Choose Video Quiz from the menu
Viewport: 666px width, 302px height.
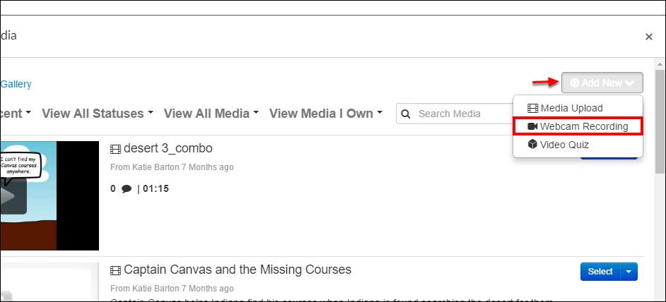click(578, 145)
